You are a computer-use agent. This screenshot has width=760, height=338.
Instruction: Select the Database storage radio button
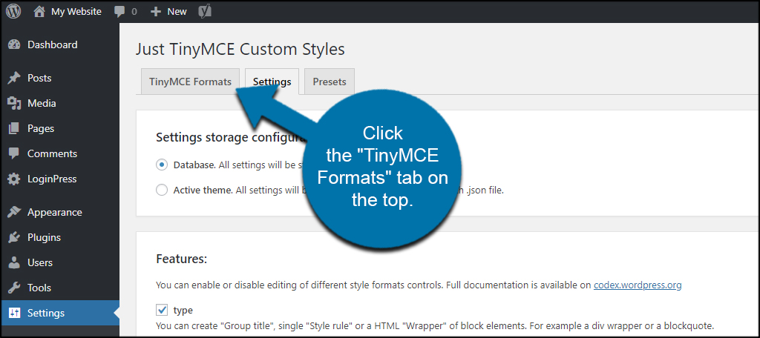[x=162, y=165]
